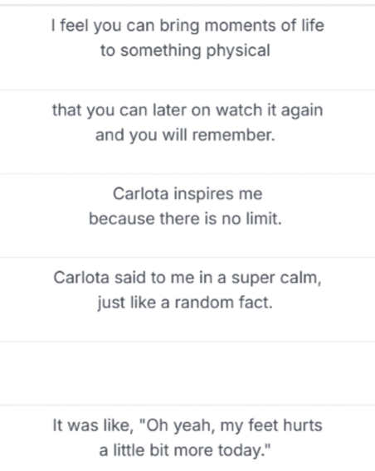Select the line "Carlota said to me in a super calm,"
Screen dimensions: 375x471
pos(187,278)
